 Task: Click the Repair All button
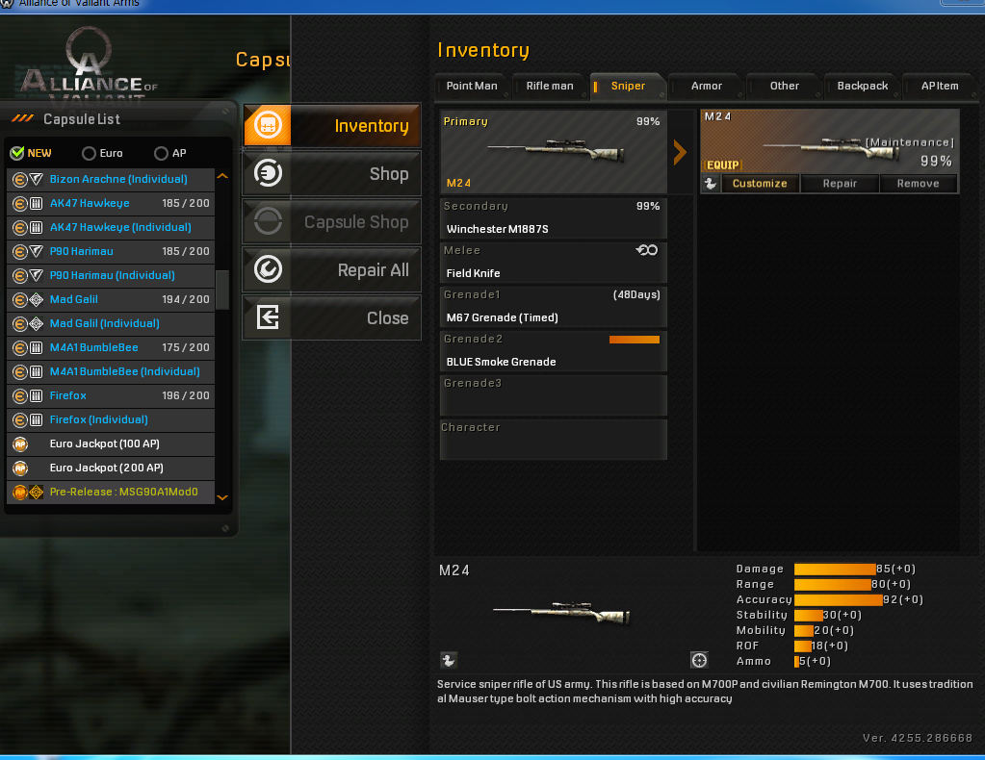pyautogui.click(x=331, y=270)
